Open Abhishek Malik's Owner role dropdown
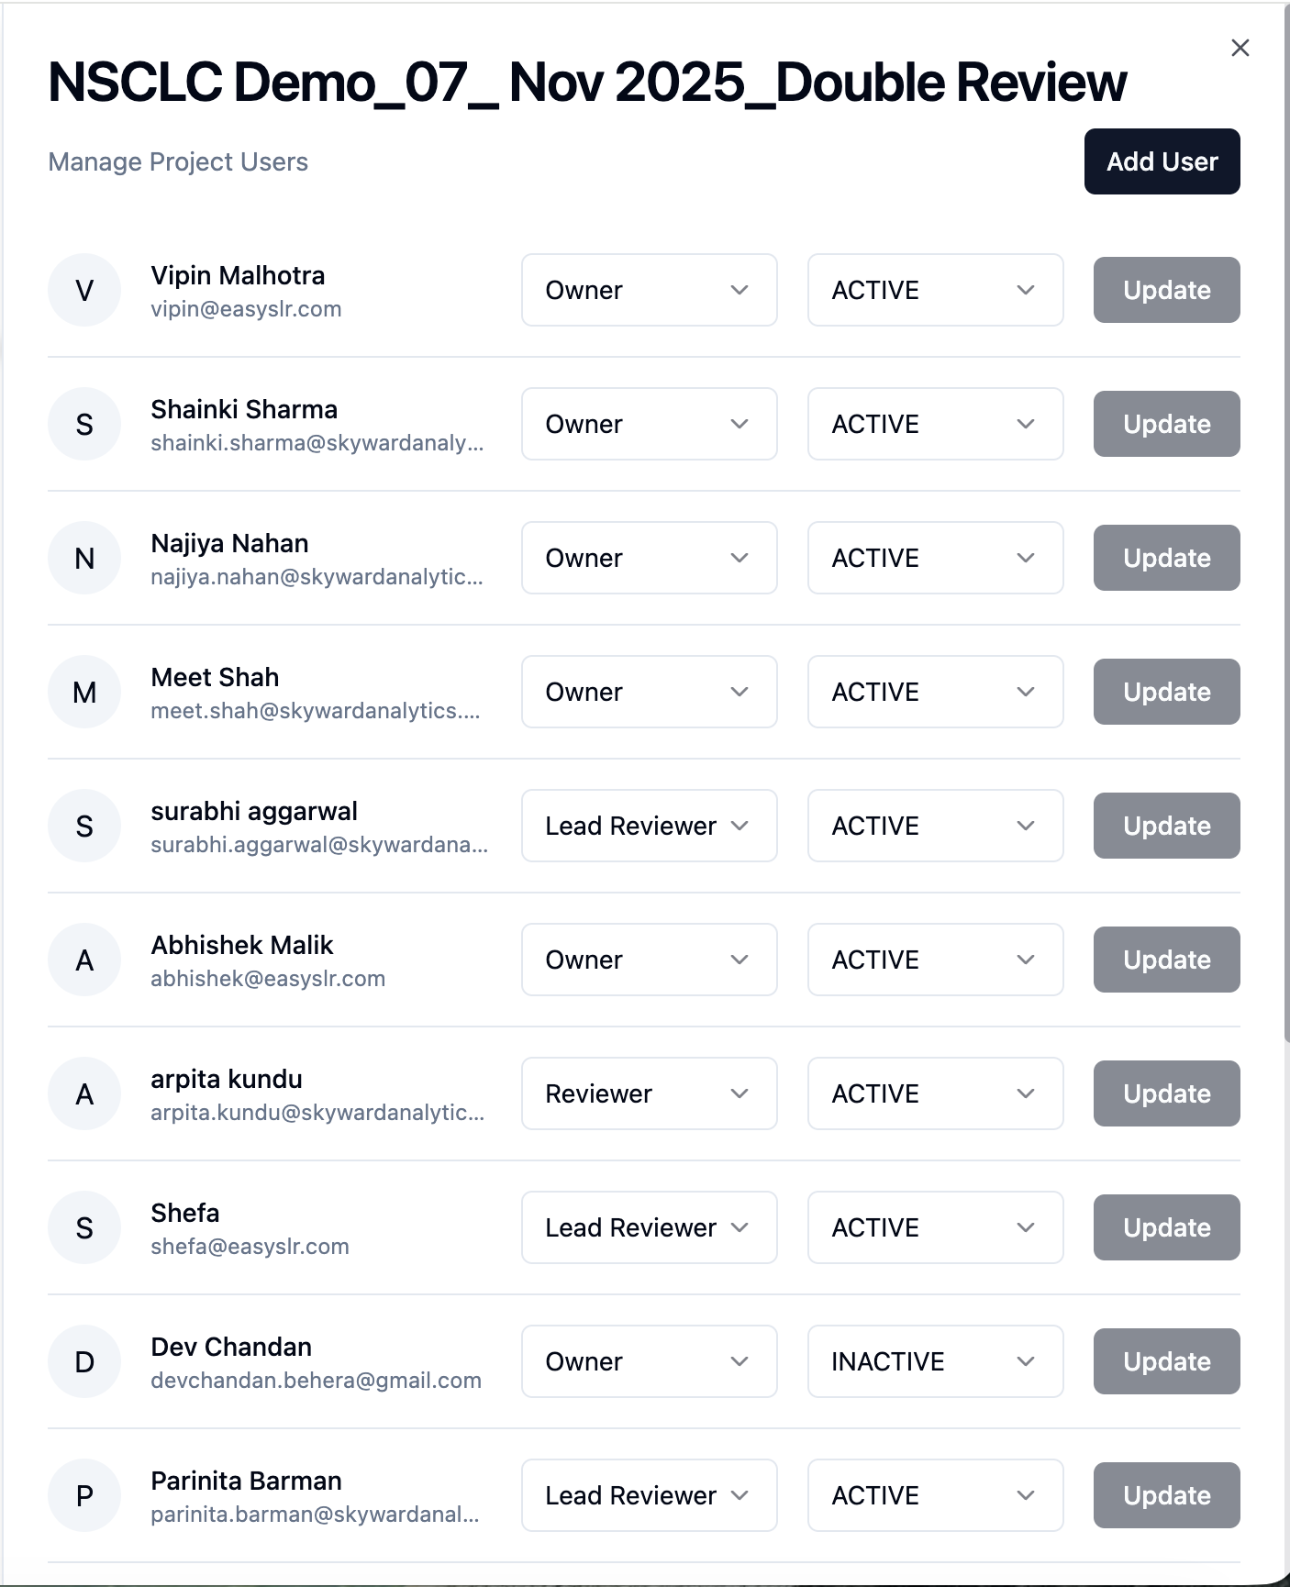The height and width of the screenshot is (1587, 1290). click(649, 960)
